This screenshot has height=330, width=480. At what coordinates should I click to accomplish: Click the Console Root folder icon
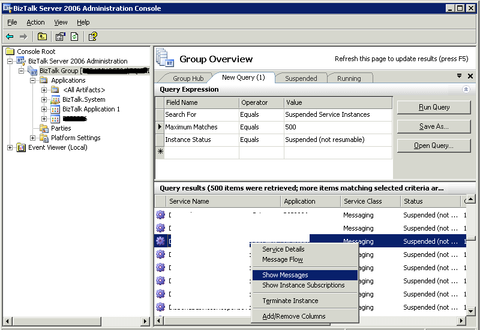coord(10,52)
